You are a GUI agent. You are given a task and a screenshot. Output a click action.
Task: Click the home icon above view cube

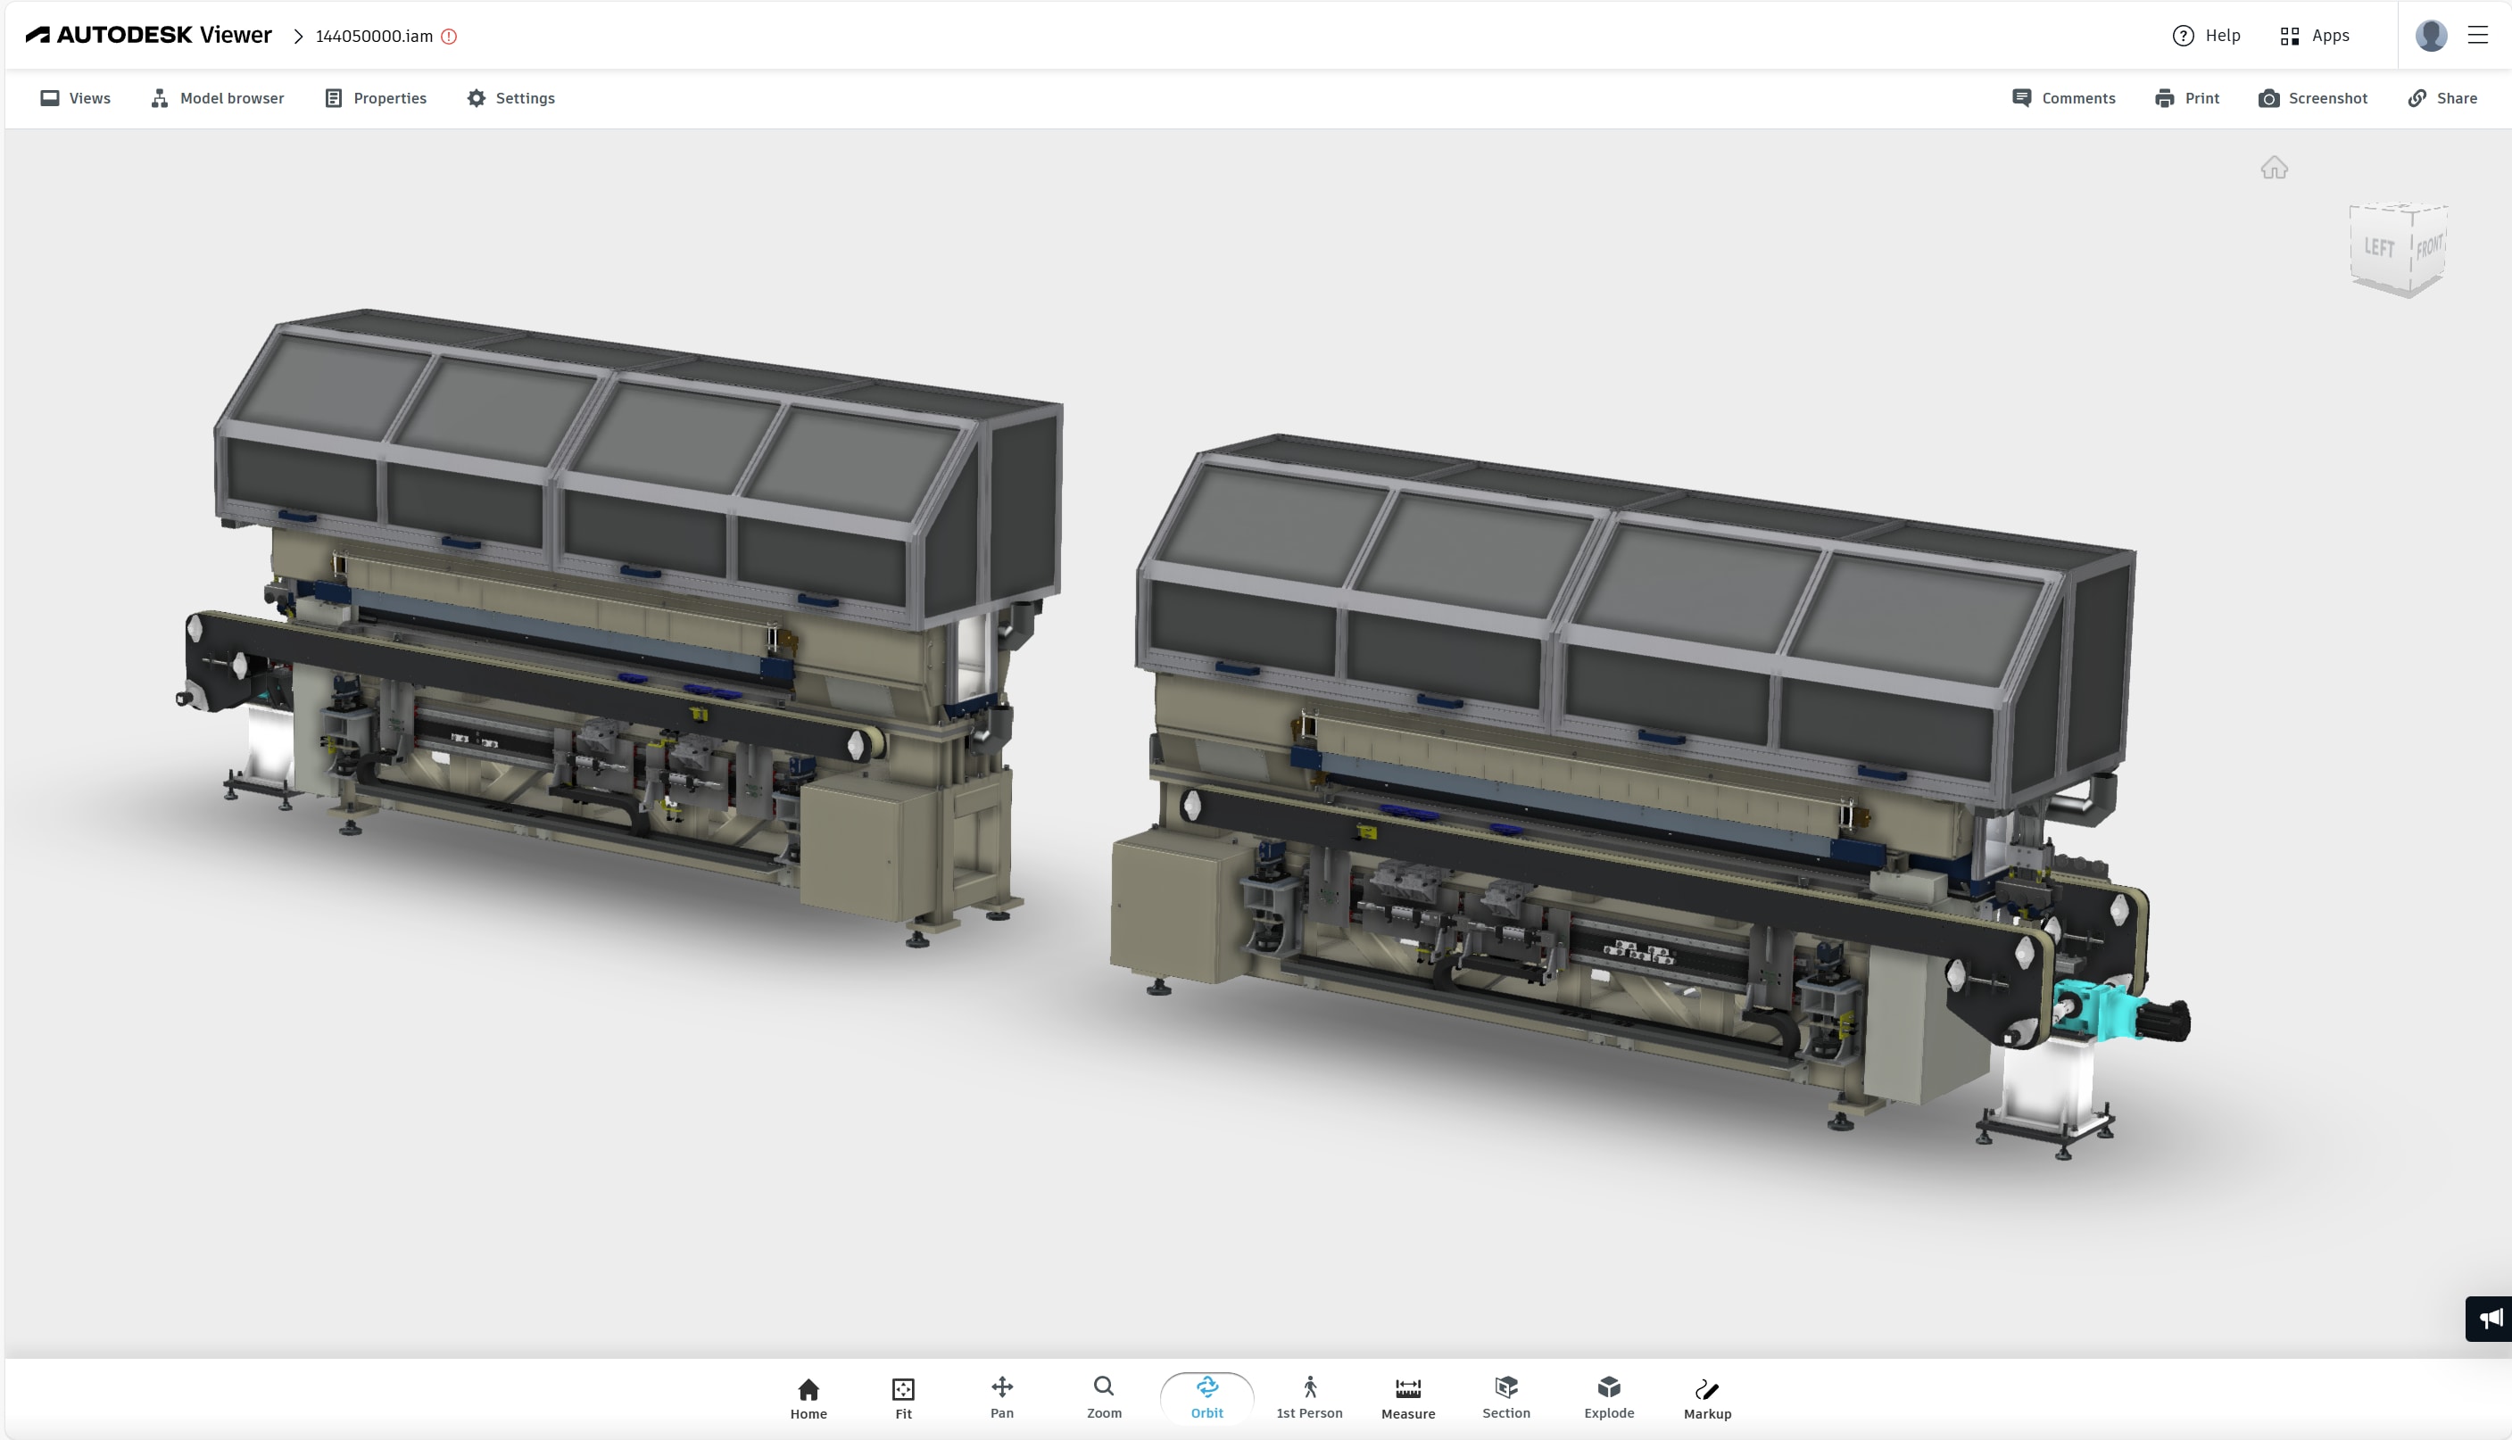coord(2274,168)
